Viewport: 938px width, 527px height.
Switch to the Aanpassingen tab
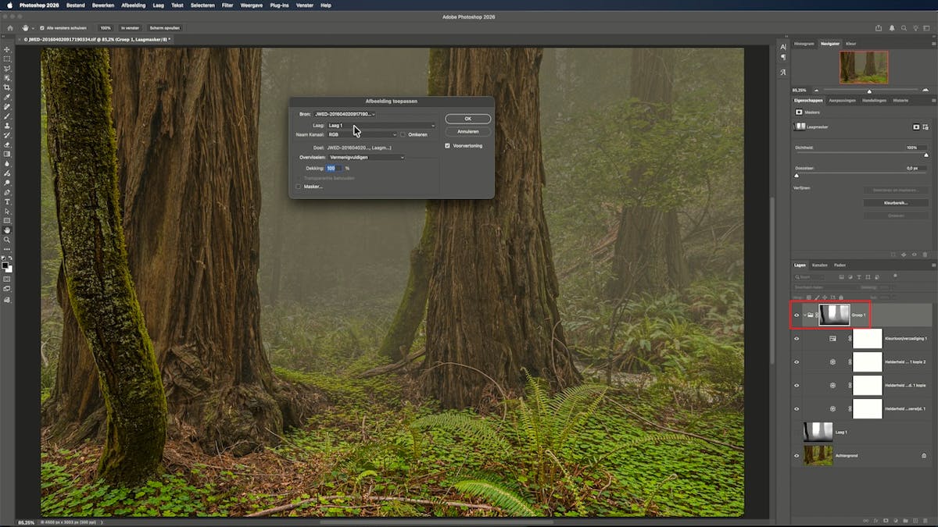coord(843,101)
